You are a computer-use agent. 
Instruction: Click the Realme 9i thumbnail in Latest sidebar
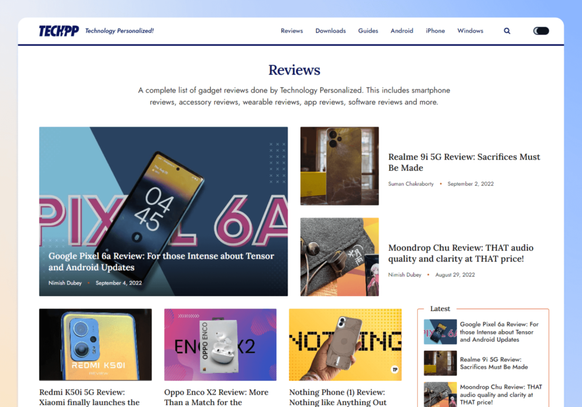tap(440, 363)
